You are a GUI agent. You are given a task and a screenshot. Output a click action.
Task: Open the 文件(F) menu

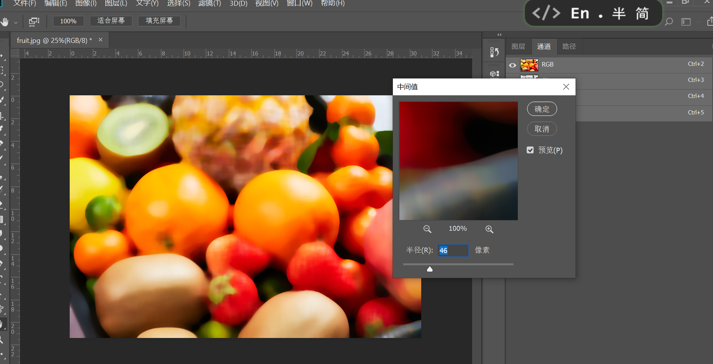click(x=25, y=3)
